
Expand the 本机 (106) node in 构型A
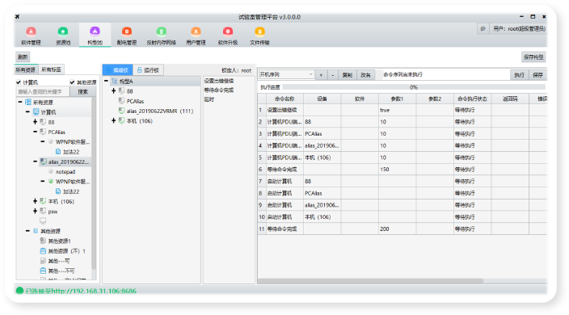pos(114,120)
